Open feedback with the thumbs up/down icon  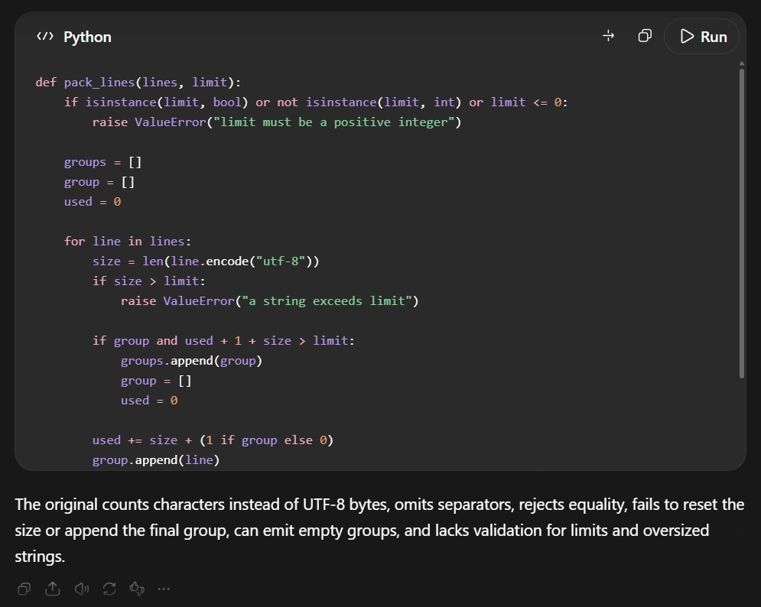[x=138, y=589]
